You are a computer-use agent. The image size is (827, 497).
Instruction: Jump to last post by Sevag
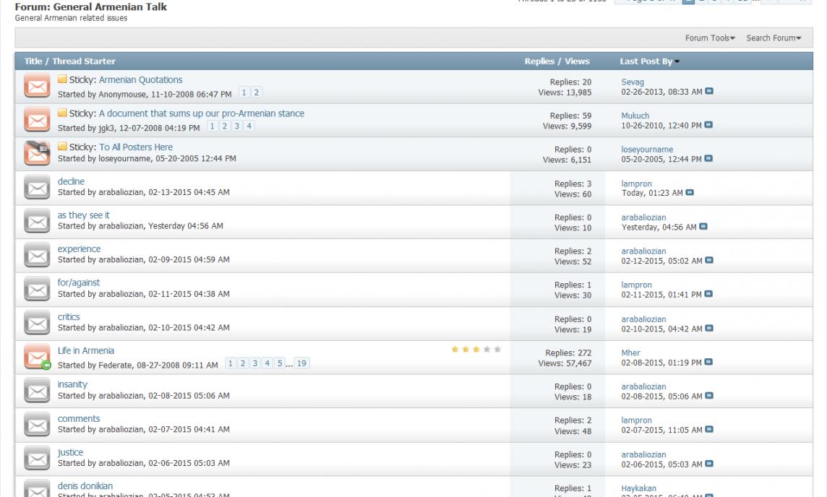coord(709,92)
